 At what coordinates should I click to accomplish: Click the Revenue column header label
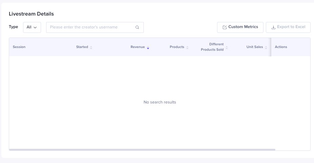[x=137, y=47]
